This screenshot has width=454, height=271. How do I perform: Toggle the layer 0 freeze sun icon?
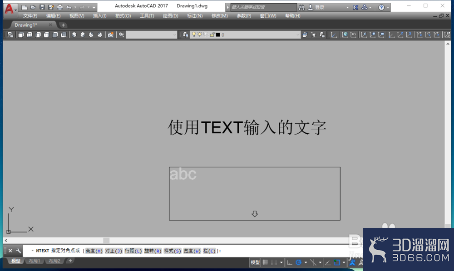click(199, 35)
